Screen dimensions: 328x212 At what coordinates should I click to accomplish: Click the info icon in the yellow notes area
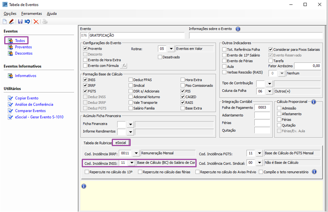[x=84, y=186]
